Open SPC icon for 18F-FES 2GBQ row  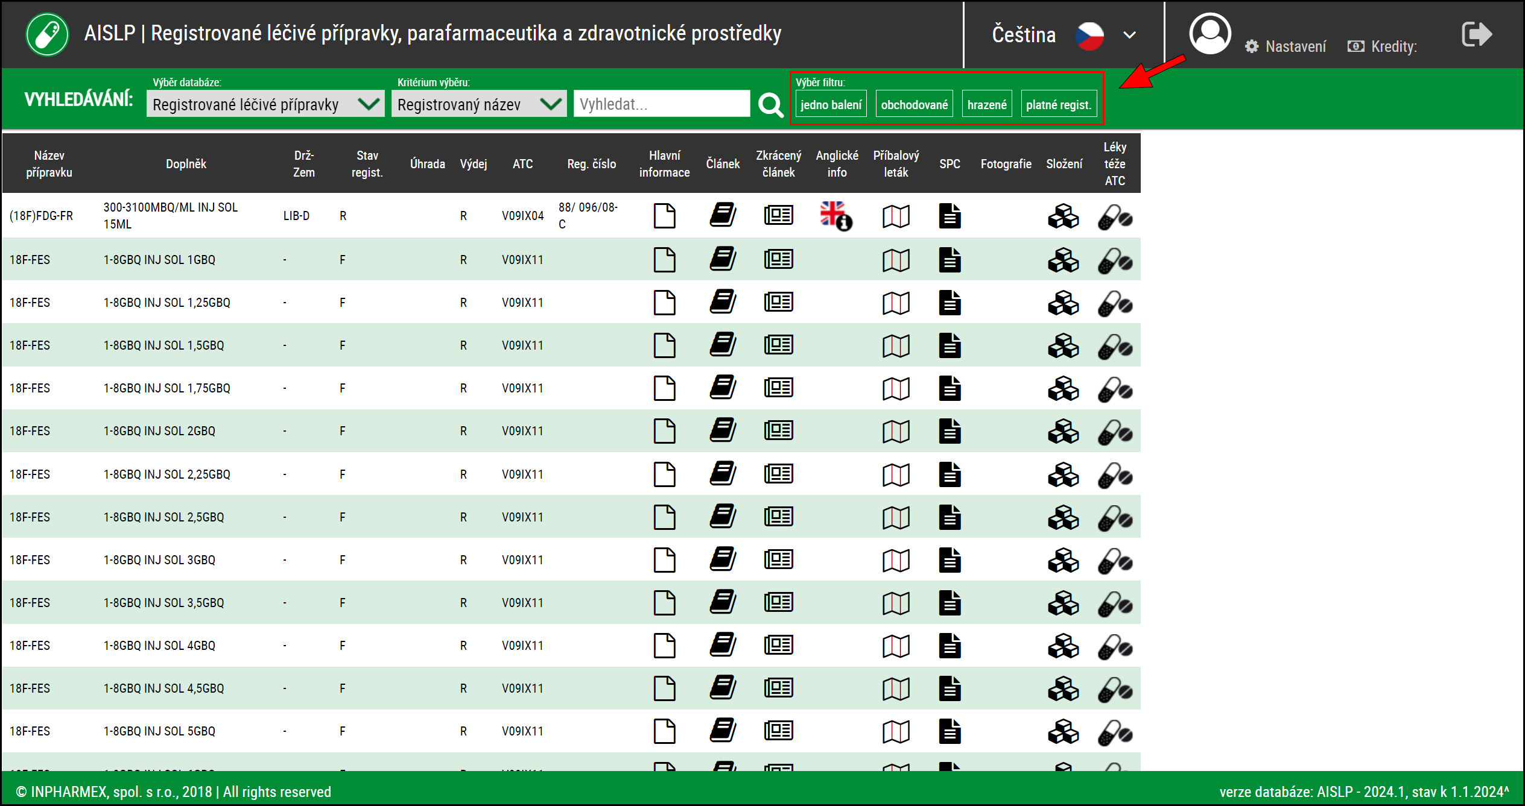(x=950, y=431)
